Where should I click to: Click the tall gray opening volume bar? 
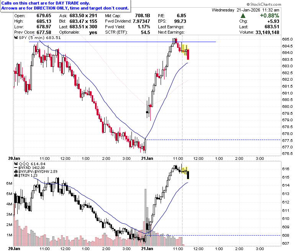[146, 217]
